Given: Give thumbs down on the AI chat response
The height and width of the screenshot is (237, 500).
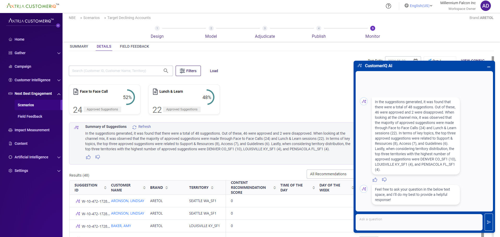Looking at the screenshot, I should click(384, 180).
